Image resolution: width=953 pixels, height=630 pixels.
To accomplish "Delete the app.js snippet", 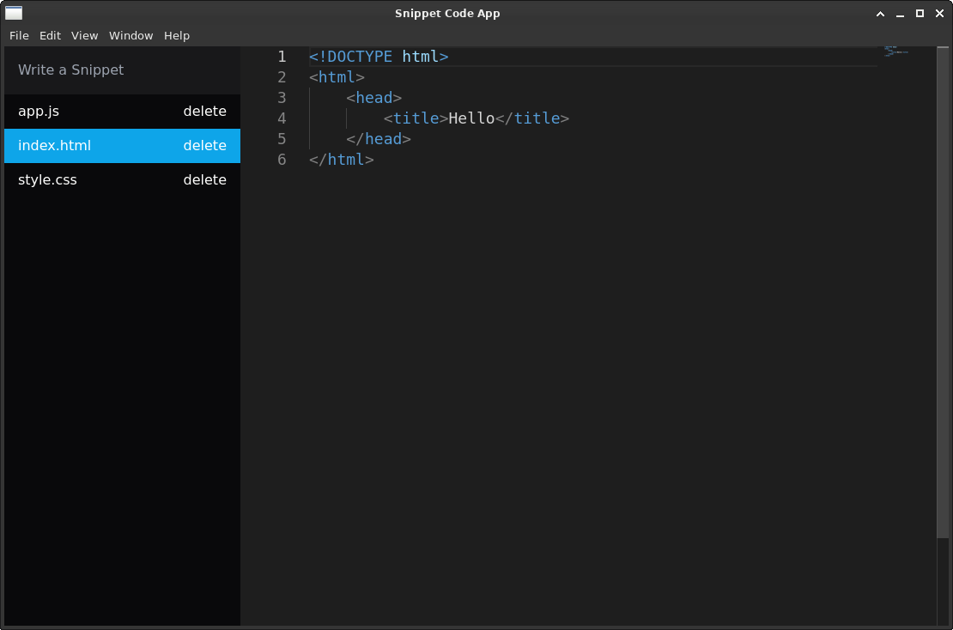I will 204,112.
